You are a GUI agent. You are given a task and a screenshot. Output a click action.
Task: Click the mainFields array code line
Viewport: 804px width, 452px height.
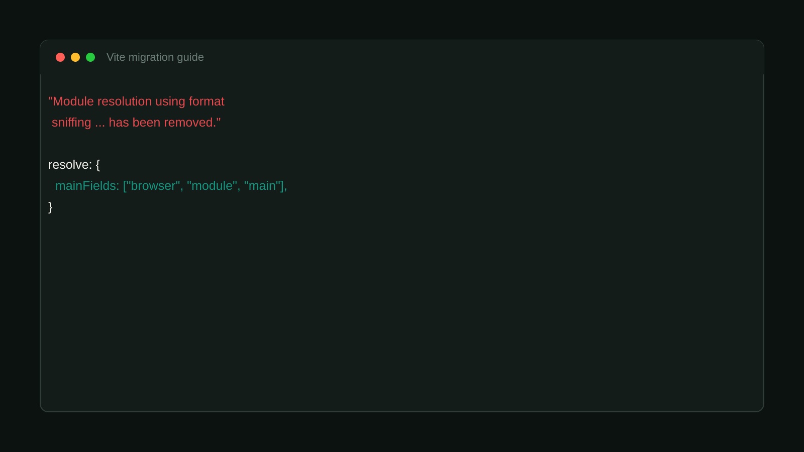point(171,186)
